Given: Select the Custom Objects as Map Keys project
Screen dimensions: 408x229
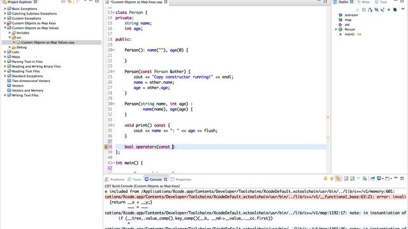Looking at the screenshot, I should click(34, 23).
